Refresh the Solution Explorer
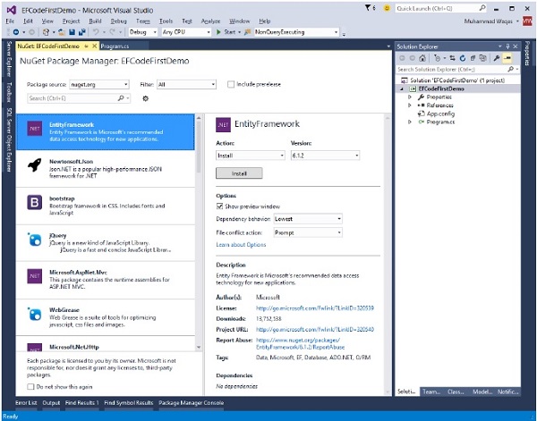The height and width of the screenshot is (421, 537). coord(463,58)
